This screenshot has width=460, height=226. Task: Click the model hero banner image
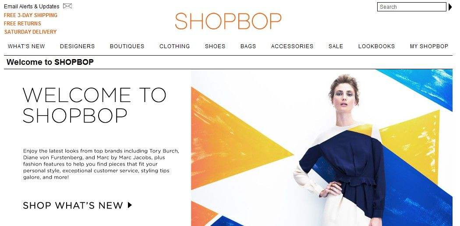322,148
